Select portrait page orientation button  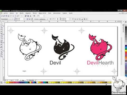pyautogui.click(x=27, y=19)
